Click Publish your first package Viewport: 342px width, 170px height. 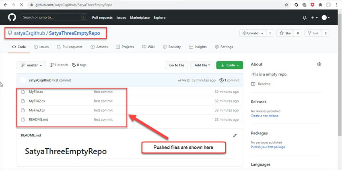268,147
